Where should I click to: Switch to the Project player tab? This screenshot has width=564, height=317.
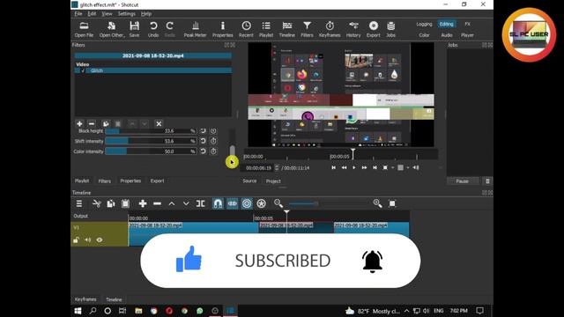pyautogui.click(x=273, y=181)
